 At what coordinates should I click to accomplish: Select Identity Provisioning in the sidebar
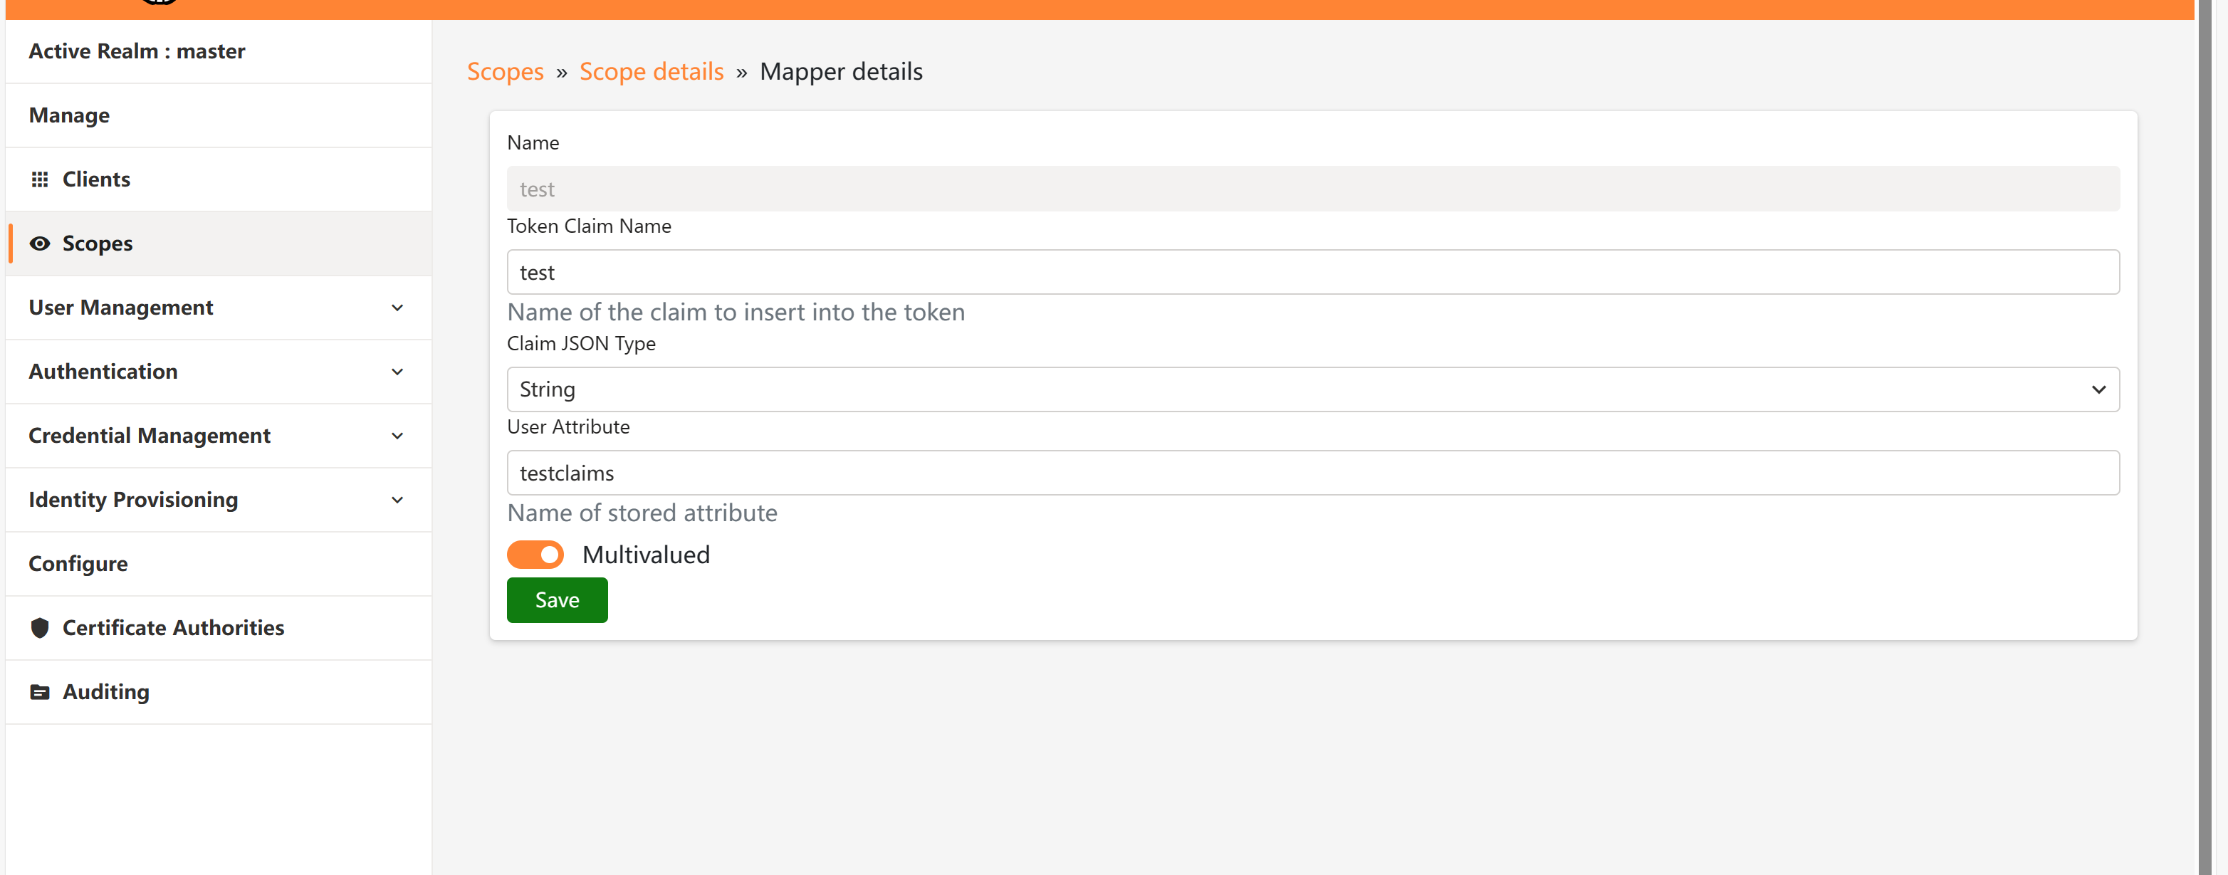133,499
